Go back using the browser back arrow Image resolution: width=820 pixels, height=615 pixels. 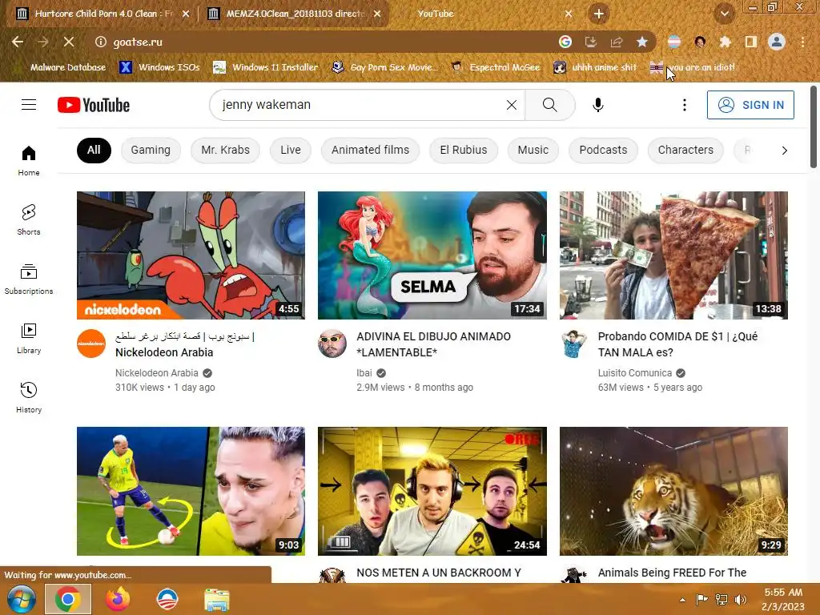pyautogui.click(x=18, y=42)
